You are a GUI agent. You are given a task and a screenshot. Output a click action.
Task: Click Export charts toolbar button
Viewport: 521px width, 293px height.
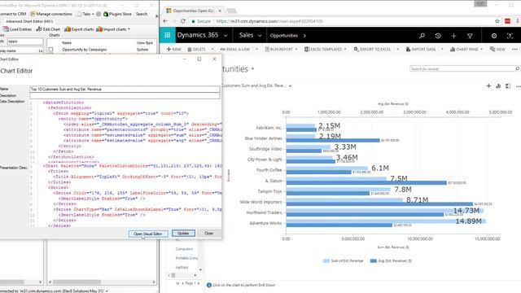[79, 29]
